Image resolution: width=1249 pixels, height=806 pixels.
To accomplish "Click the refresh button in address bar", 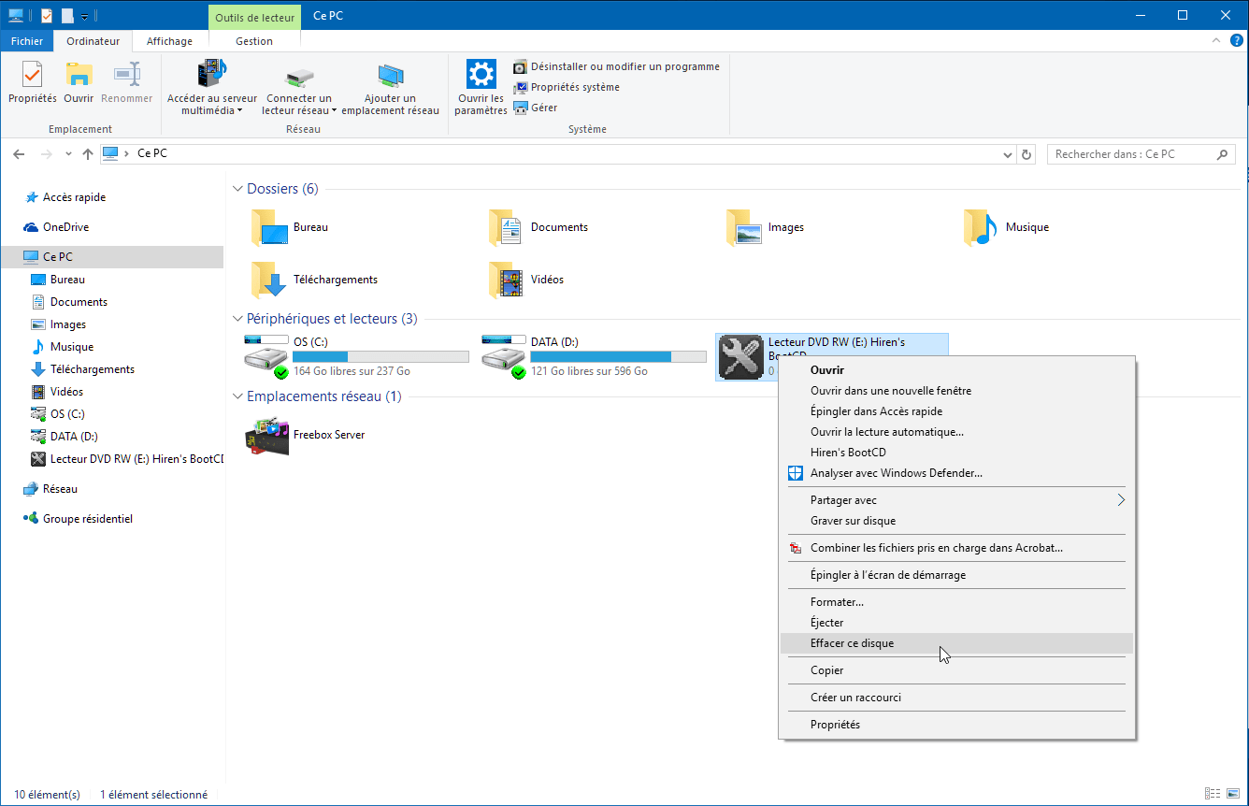I will pos(1026,154).
